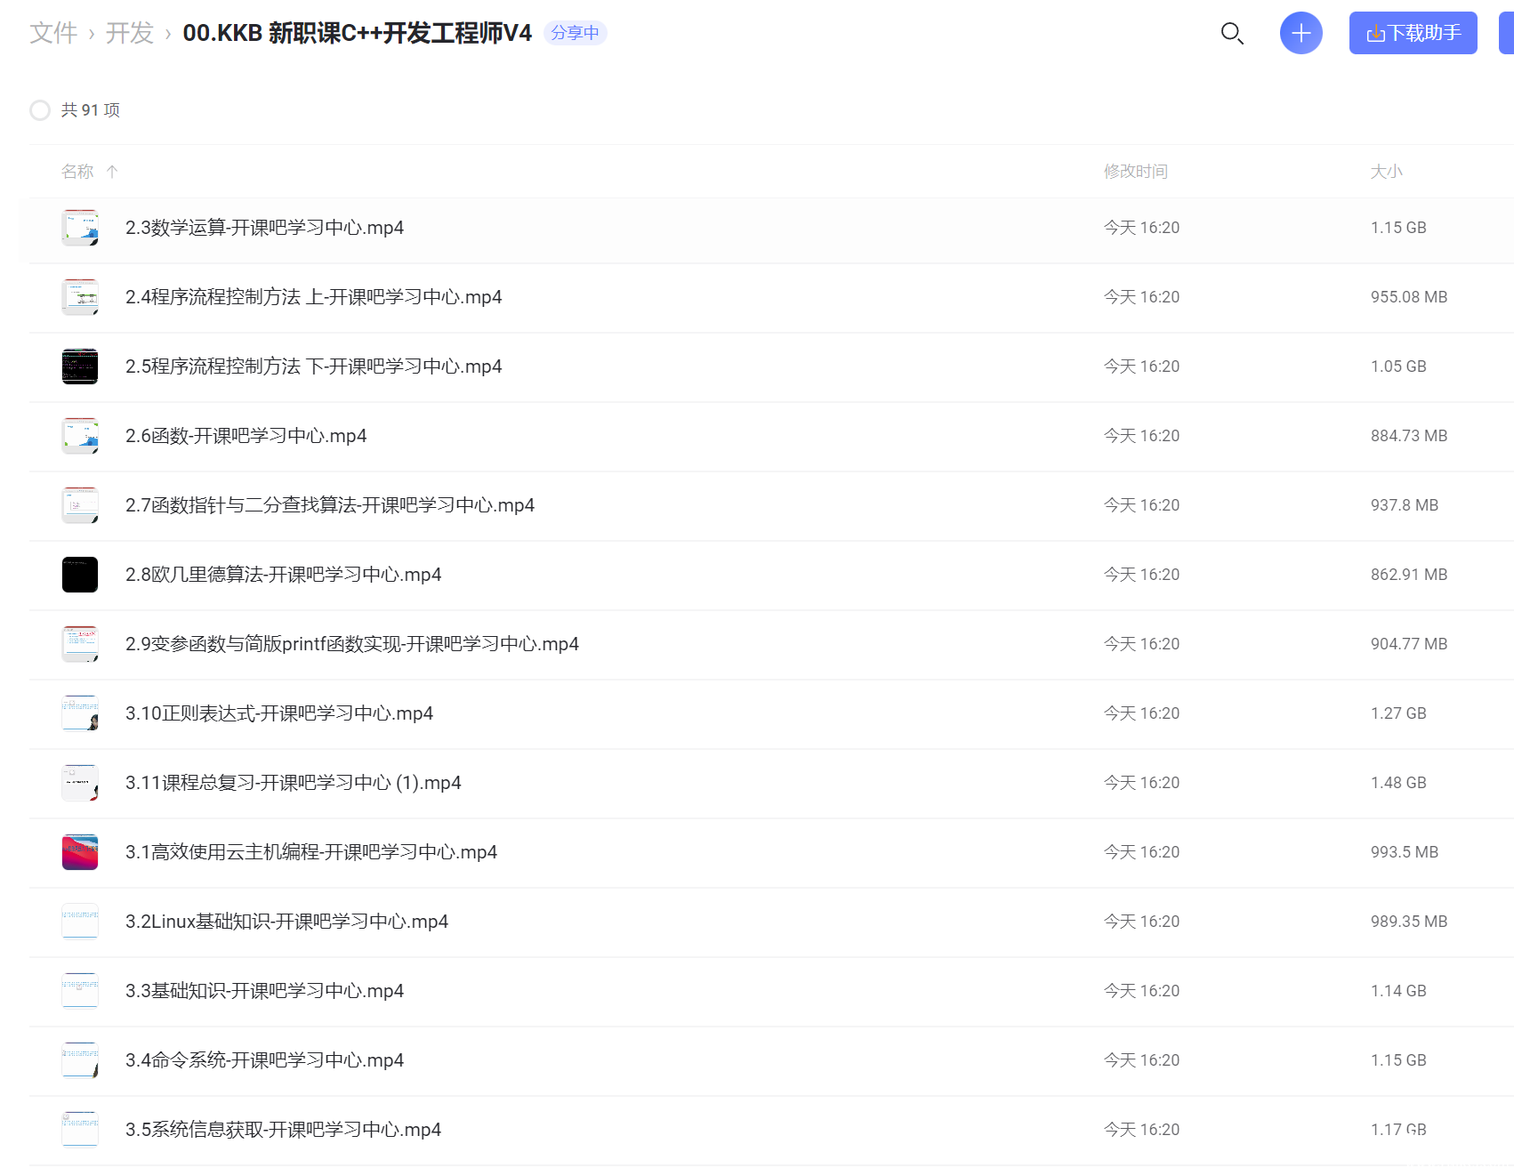Sort by 修改时间 column header

point(1136,172)
